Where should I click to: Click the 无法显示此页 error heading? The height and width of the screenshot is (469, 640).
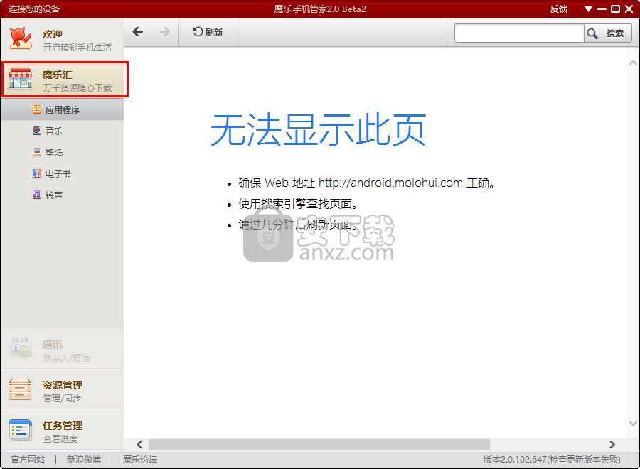[319, 130]
